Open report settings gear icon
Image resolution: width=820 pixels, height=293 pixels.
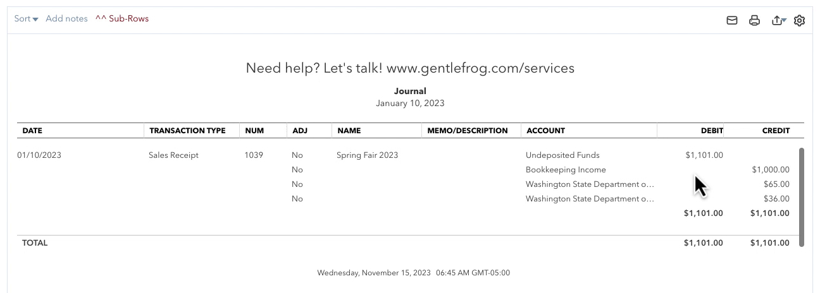799,20
